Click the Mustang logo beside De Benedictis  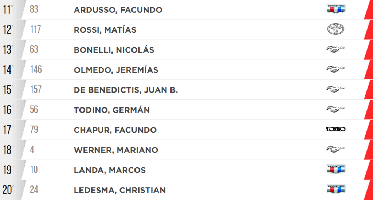(x=335, y=89)
